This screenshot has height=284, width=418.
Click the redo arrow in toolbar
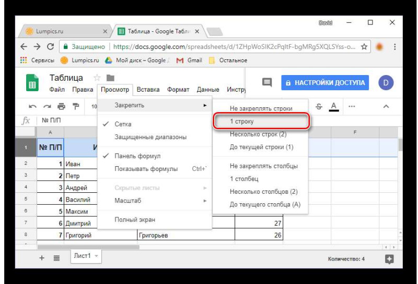(x=47, y=107)
